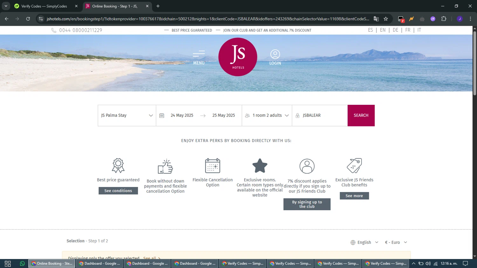Open the Extensions puzzle icon
The image size is (477, 268).
[x=444, y=19]
